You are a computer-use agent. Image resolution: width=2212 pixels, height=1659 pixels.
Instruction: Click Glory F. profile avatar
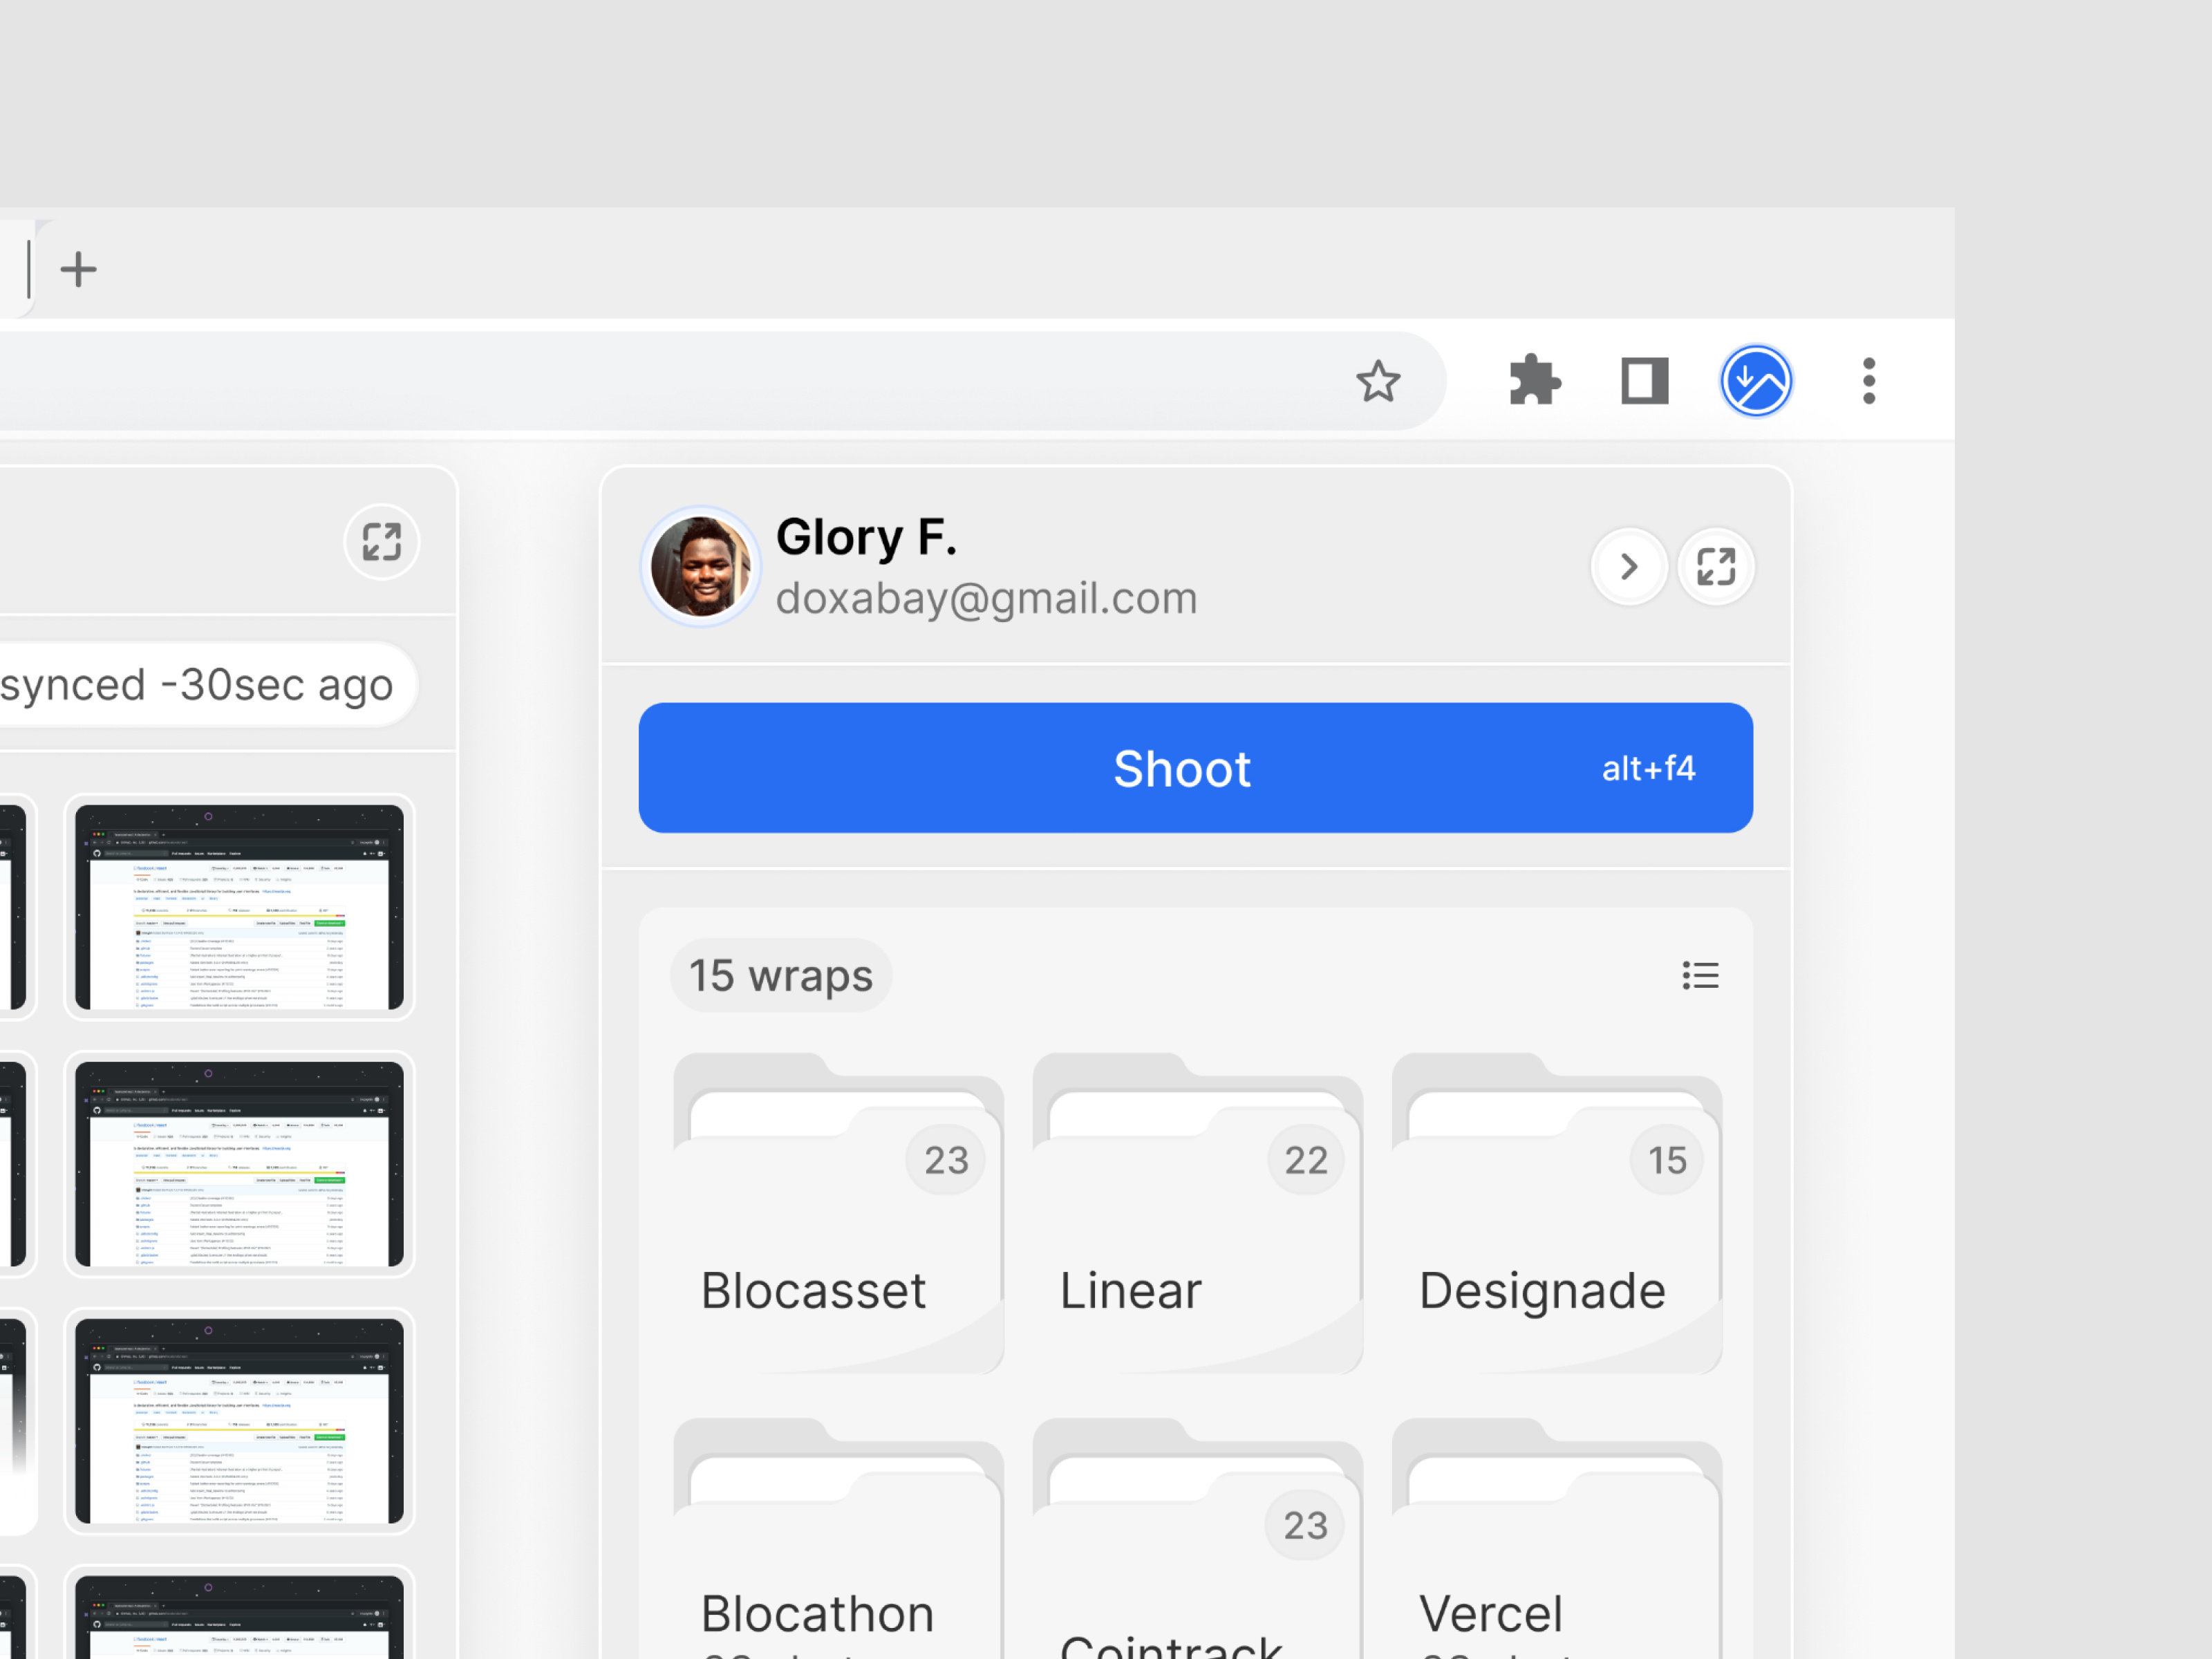(700, 567)
